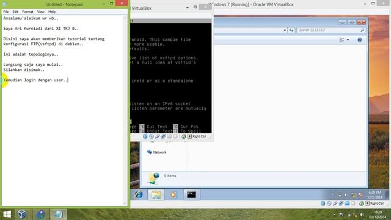Show hidden icons in Windows 7 guest tray
This screenshot has height=220, width=391.
[x=332, y=195]
